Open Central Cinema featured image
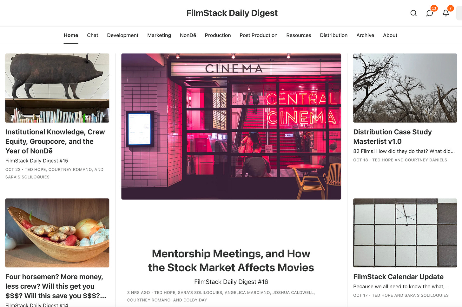The height and width of the screenshot is (307, 462). coord(231,126)
